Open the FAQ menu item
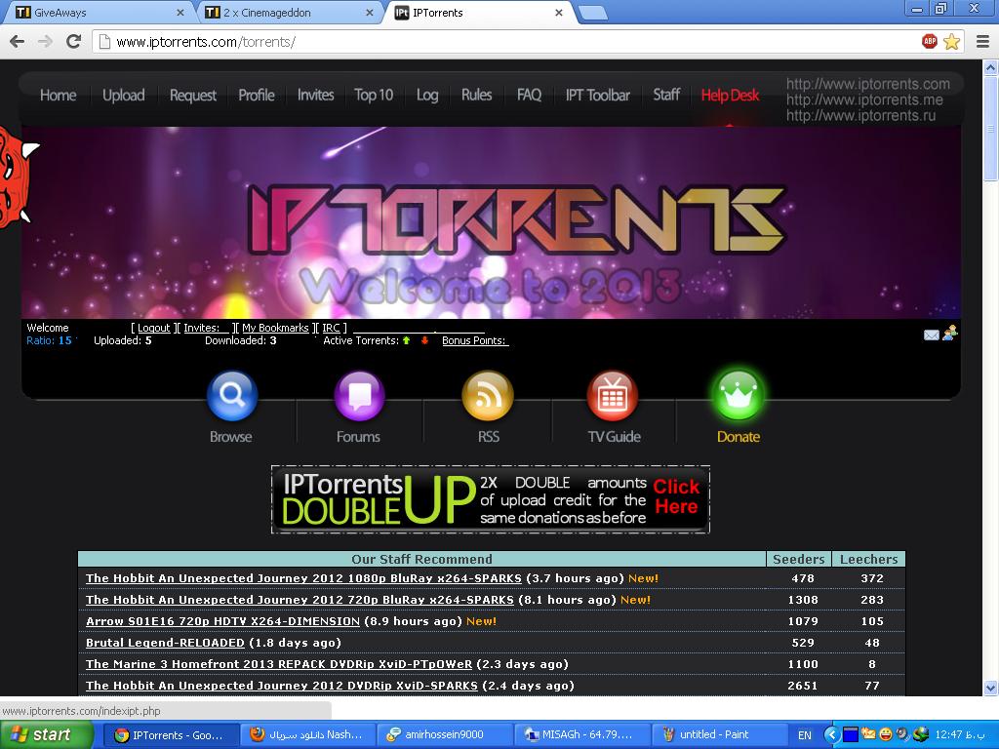Image resolution: width=999 pixels, height=749 pixels. [530, 95]
